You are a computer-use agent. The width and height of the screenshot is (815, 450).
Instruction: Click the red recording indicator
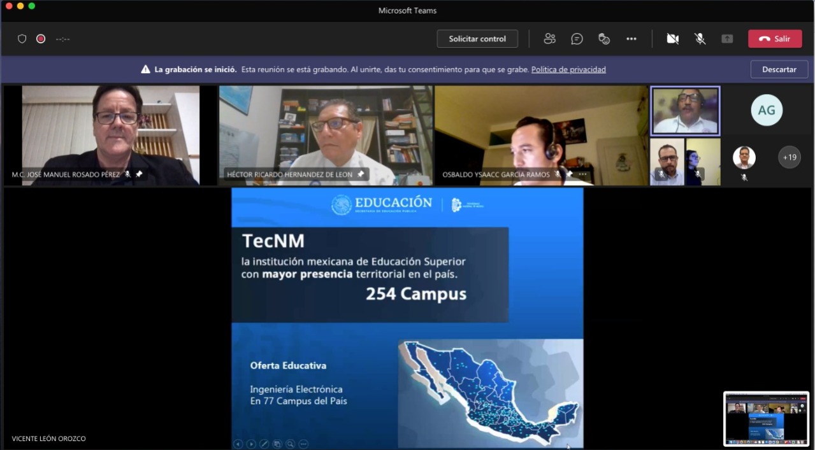pyautogui.click(x=41, y=39)
